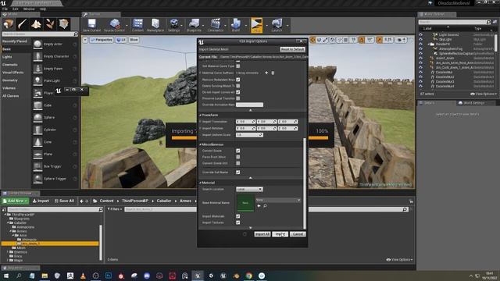Image resolution: width=500 pixels, height=281 pixels.
Task: Open the Marketplace toolbar icon
Action: (x=155, y=25)
